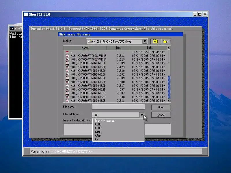Click the Cancel button
The width and height of the screenshot is (231, 173).
click(161, 115)
